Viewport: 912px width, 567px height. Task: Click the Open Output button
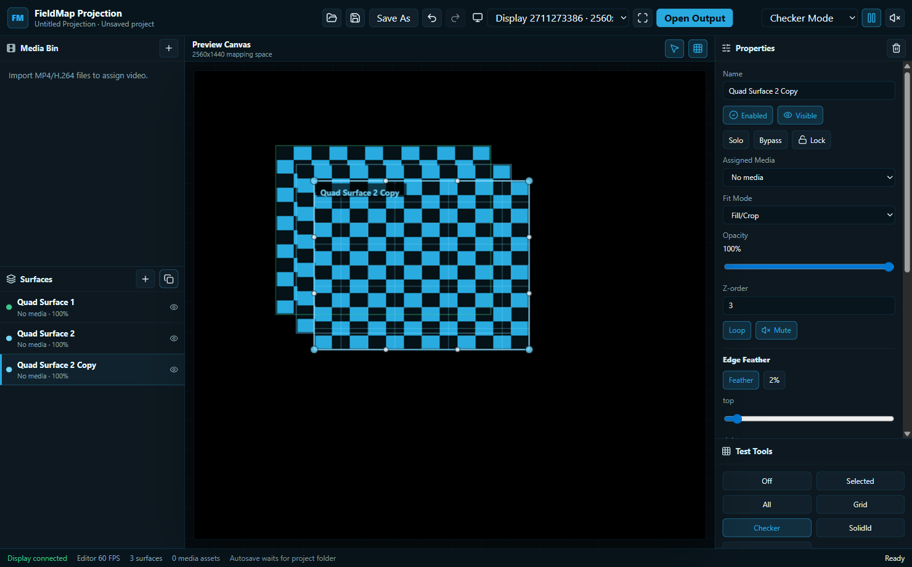(694, 18)
